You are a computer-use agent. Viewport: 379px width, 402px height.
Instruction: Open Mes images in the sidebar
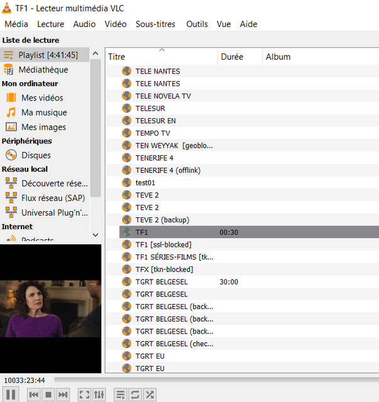[x=45, y=127]
